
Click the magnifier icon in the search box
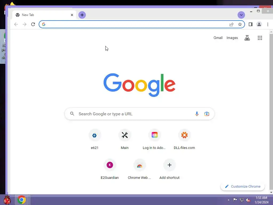[72, 114]
